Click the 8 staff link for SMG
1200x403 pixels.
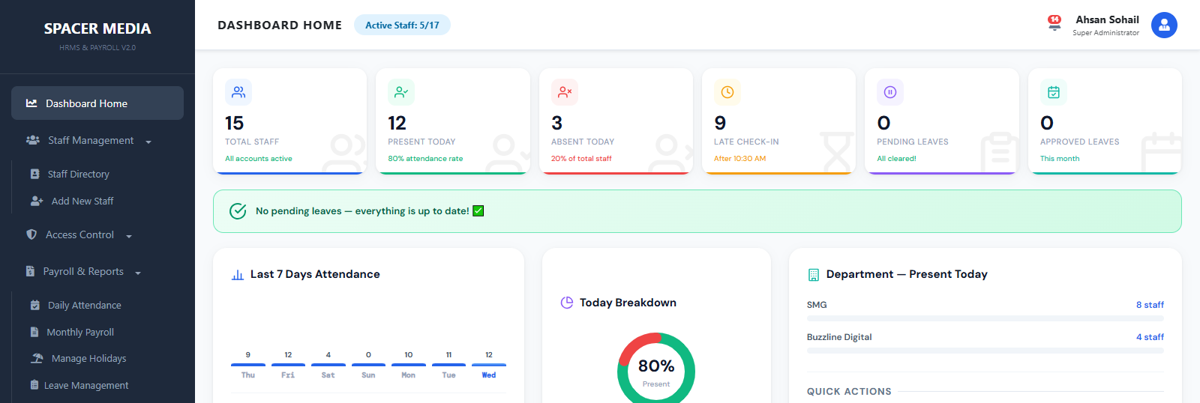tap(1150, 305)
